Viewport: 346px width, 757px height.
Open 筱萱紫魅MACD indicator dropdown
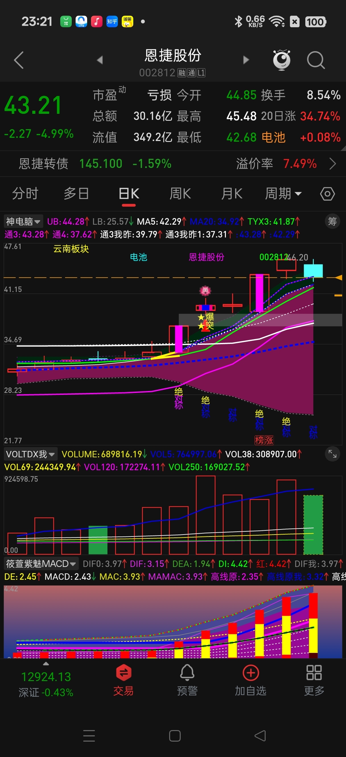pos(41,564)
